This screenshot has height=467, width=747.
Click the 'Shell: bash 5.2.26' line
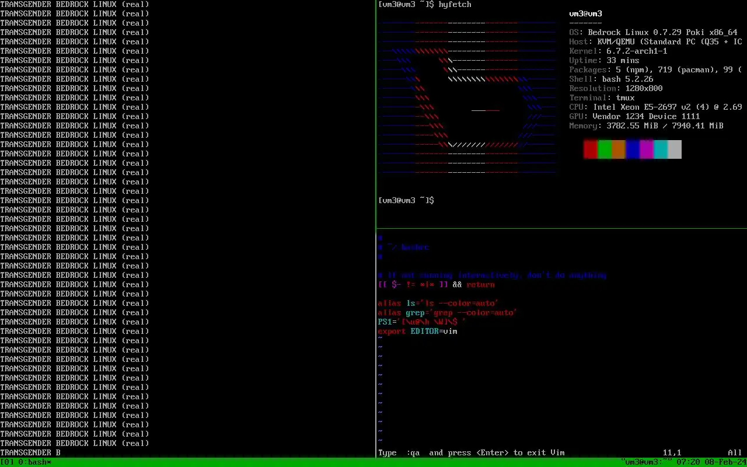612,79
